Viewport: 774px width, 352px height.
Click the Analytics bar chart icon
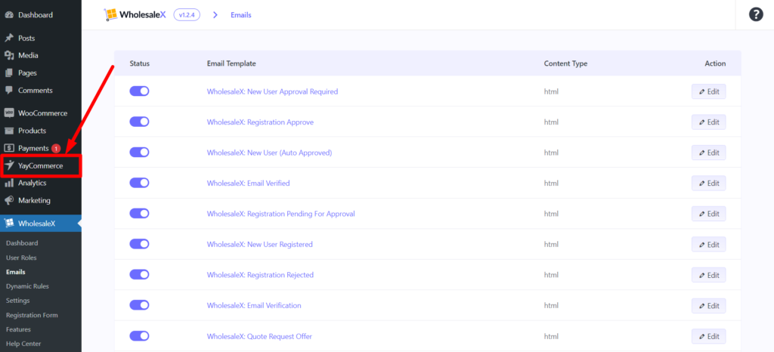[x=9, y=183]
